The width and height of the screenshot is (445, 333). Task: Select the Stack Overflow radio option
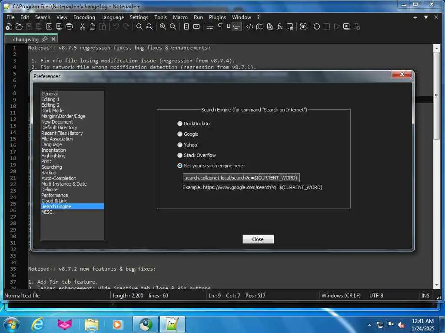tap(179, 155)
